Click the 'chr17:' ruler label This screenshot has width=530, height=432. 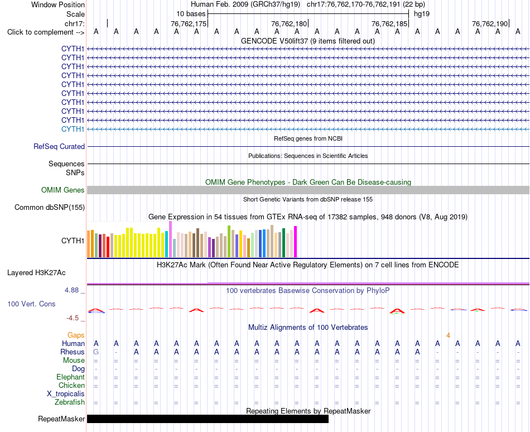point(74,23)
